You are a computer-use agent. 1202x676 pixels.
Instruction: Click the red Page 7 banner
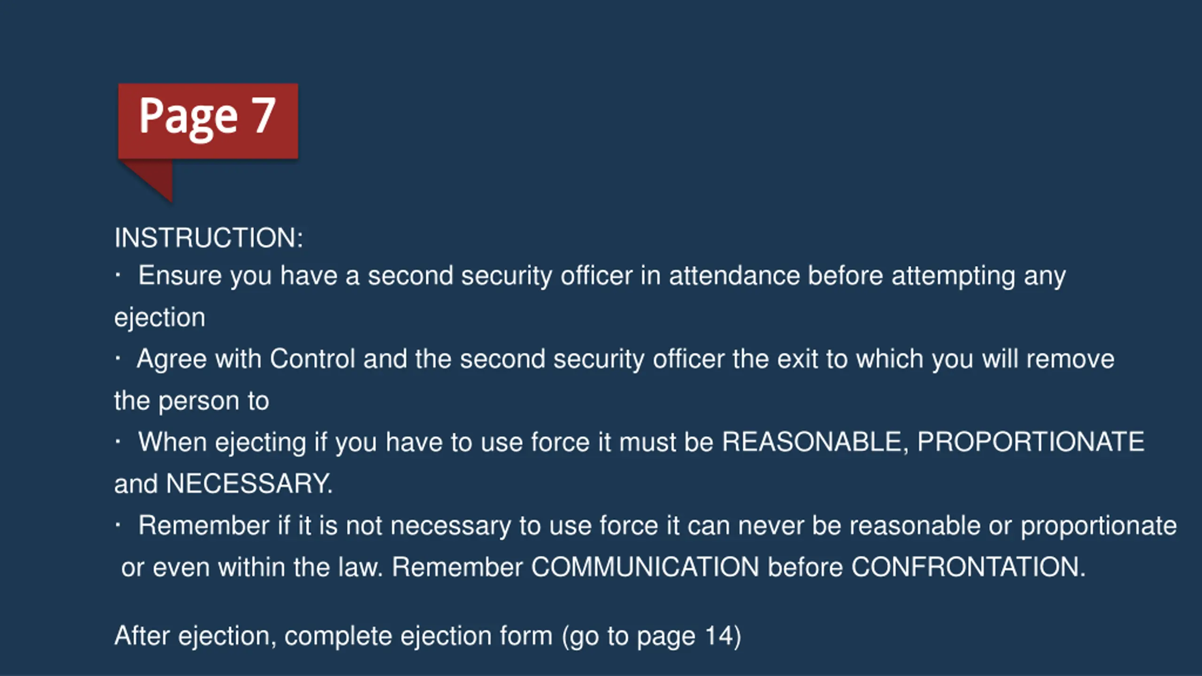[208, 121]
